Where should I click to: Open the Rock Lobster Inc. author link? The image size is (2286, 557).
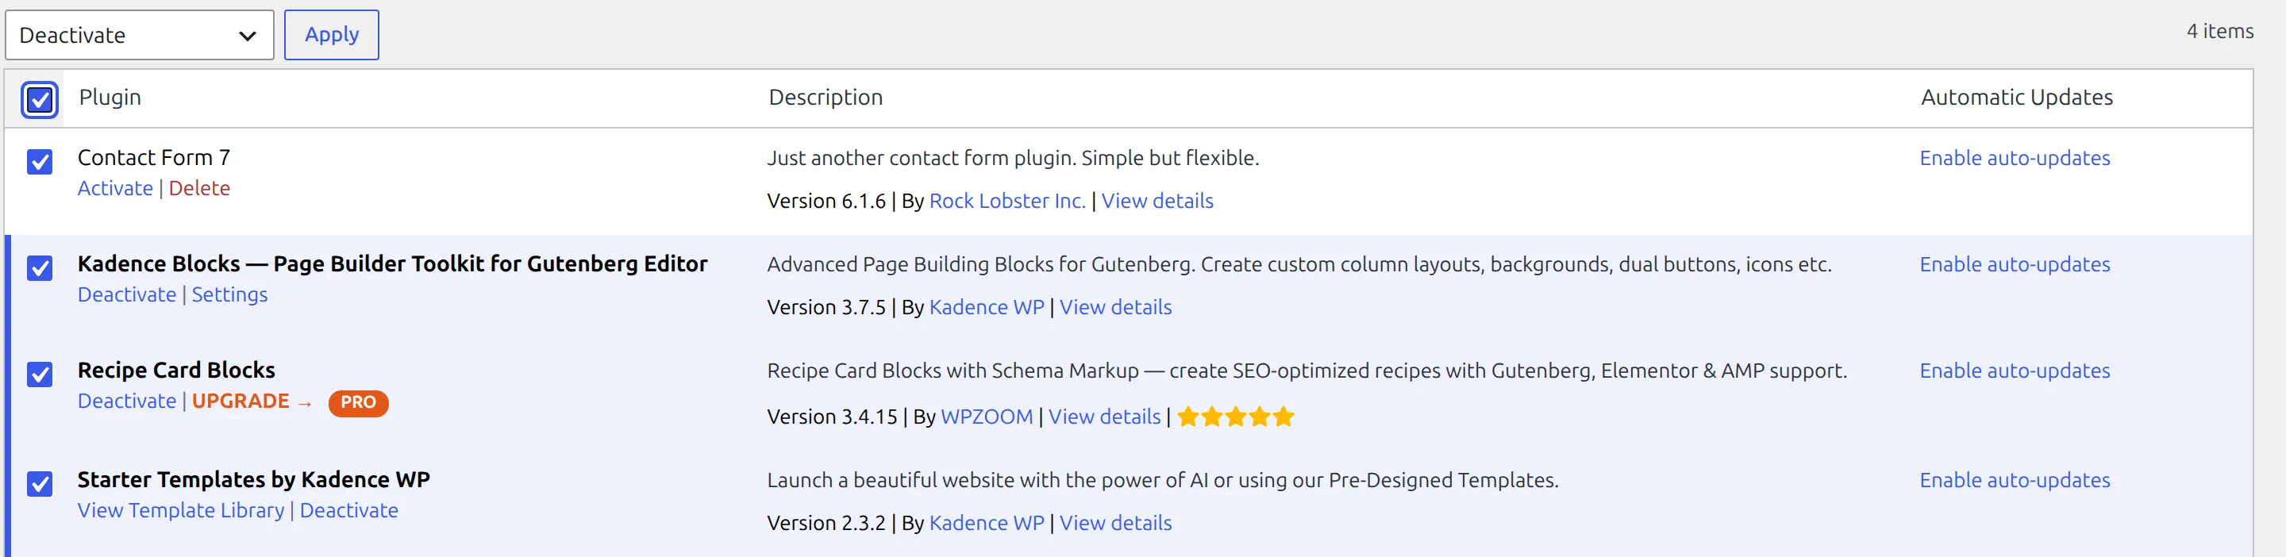point(1007,201)
